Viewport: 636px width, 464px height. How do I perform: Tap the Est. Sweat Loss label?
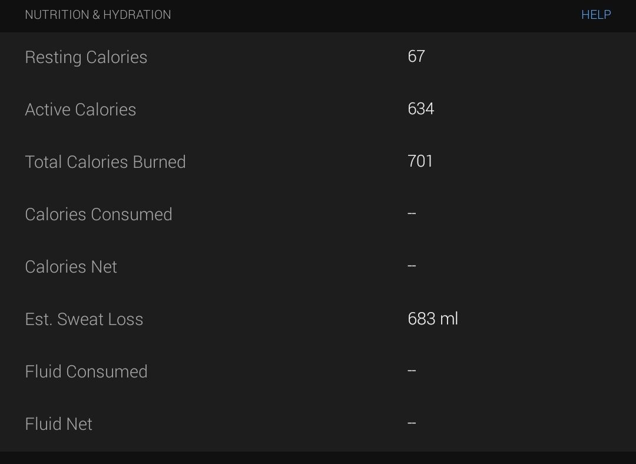point(84,319)
